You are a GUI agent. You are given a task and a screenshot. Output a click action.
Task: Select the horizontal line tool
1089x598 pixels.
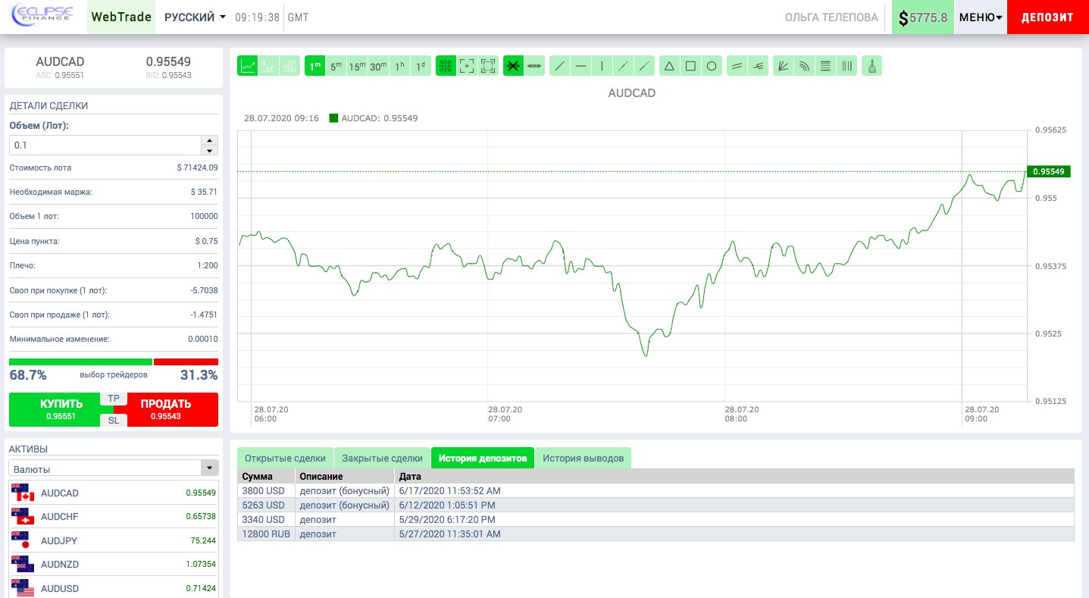click(x=580, y=66)
